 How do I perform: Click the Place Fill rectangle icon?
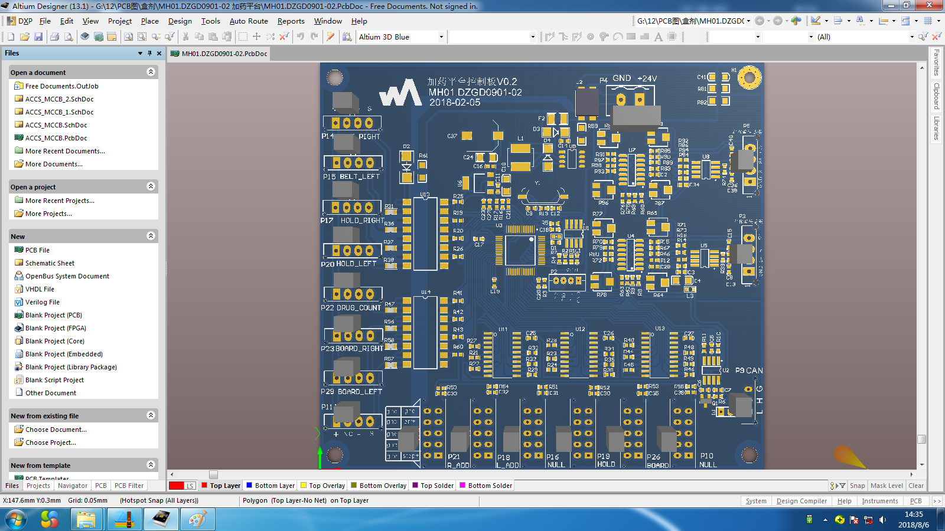pos(631,37)
